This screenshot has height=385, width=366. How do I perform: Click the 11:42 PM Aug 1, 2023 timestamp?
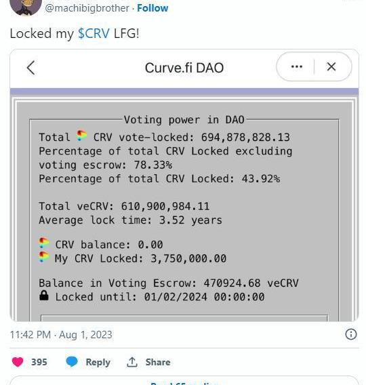[61, 335]
